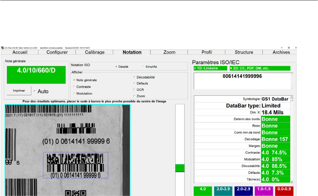The width and height of the screenshot is (318, 196).
Task: Click the Décodage value Bonne 157
Action: pyautogui.click(x=275, y=139)
